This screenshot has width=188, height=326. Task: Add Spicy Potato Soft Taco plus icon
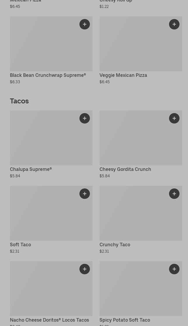(x=174, y=269)
